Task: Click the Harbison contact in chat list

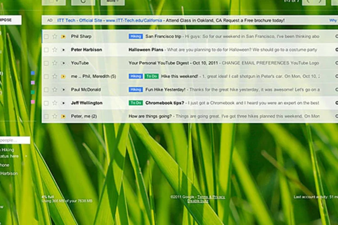Action: coord(9,174)
